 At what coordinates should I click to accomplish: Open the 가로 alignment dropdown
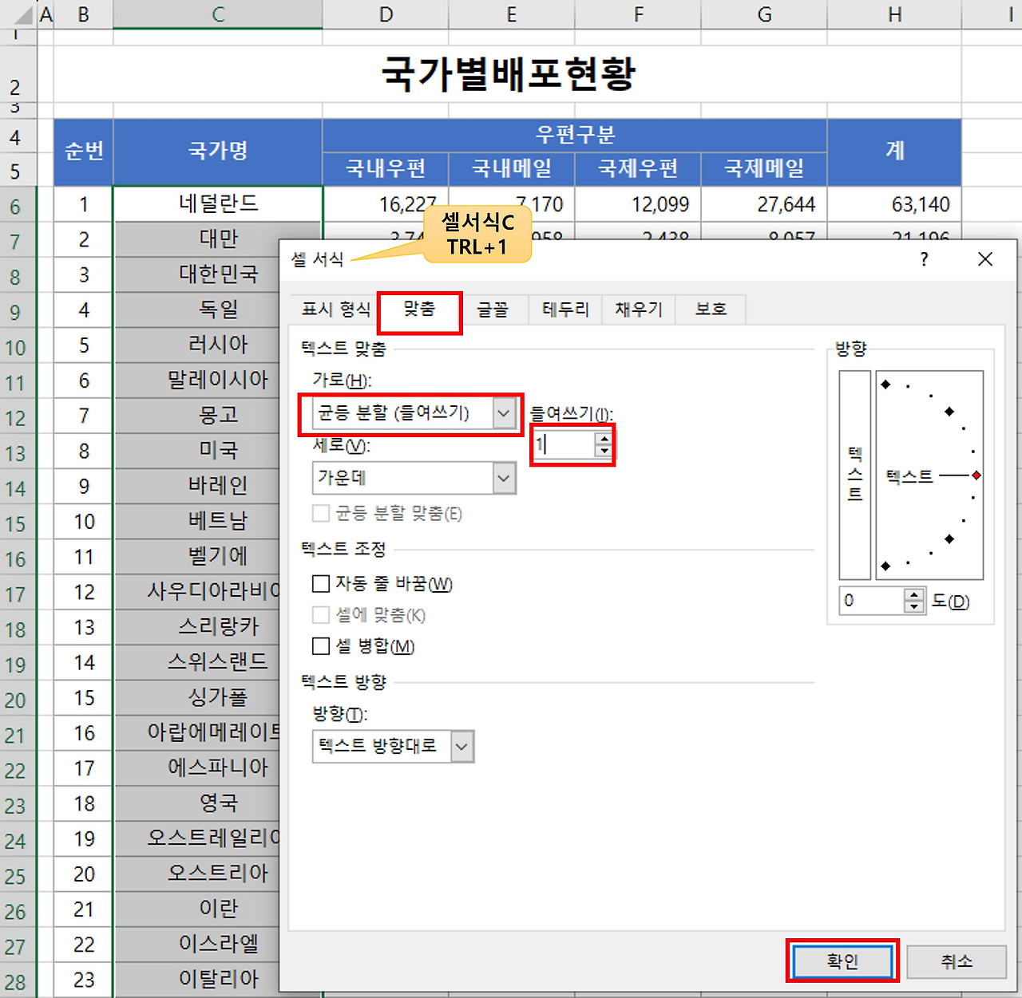[x=504, y=413]
